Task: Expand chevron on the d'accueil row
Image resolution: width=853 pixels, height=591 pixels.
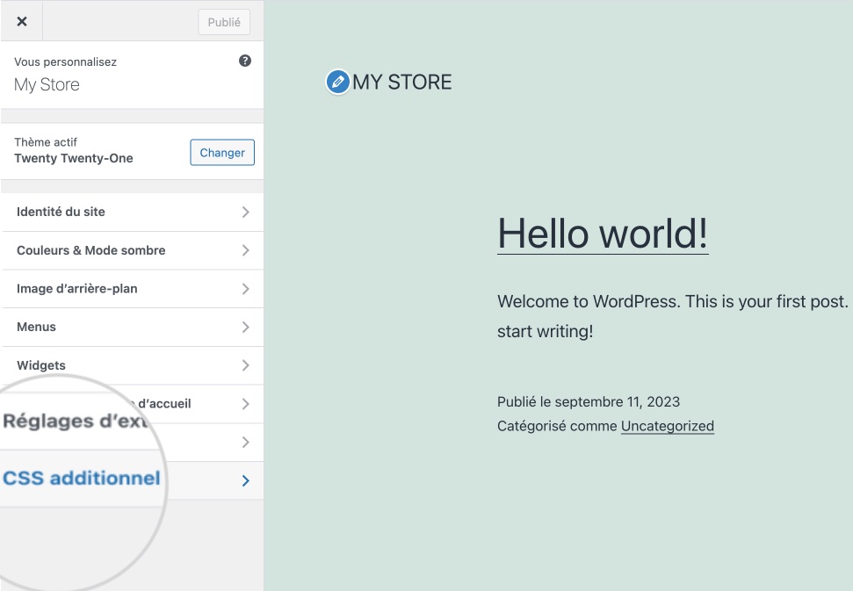Action: pos(245,404)
